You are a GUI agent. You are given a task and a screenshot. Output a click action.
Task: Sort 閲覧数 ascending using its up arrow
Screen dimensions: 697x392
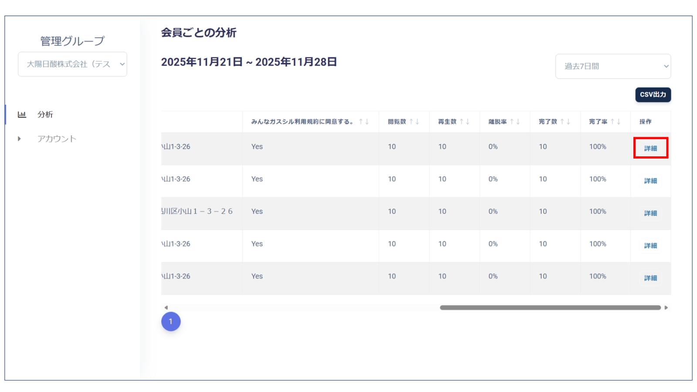(411, 122)
